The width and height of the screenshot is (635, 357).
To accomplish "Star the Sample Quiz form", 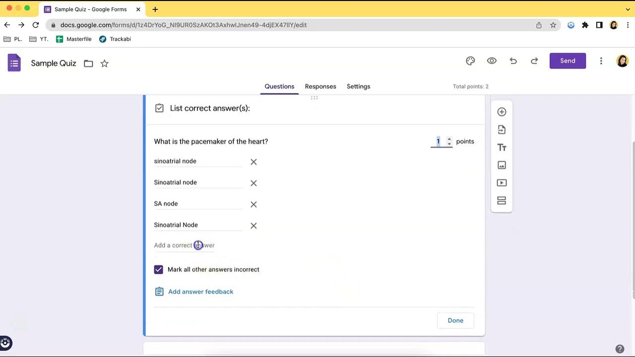I will [105, 63].
